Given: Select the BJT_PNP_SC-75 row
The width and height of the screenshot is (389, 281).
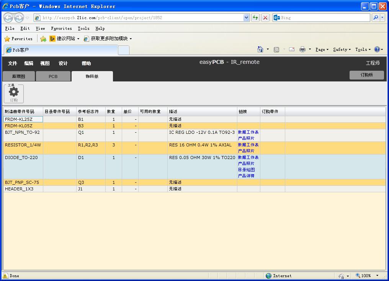Looking at the screenshot, I should 194,182.
